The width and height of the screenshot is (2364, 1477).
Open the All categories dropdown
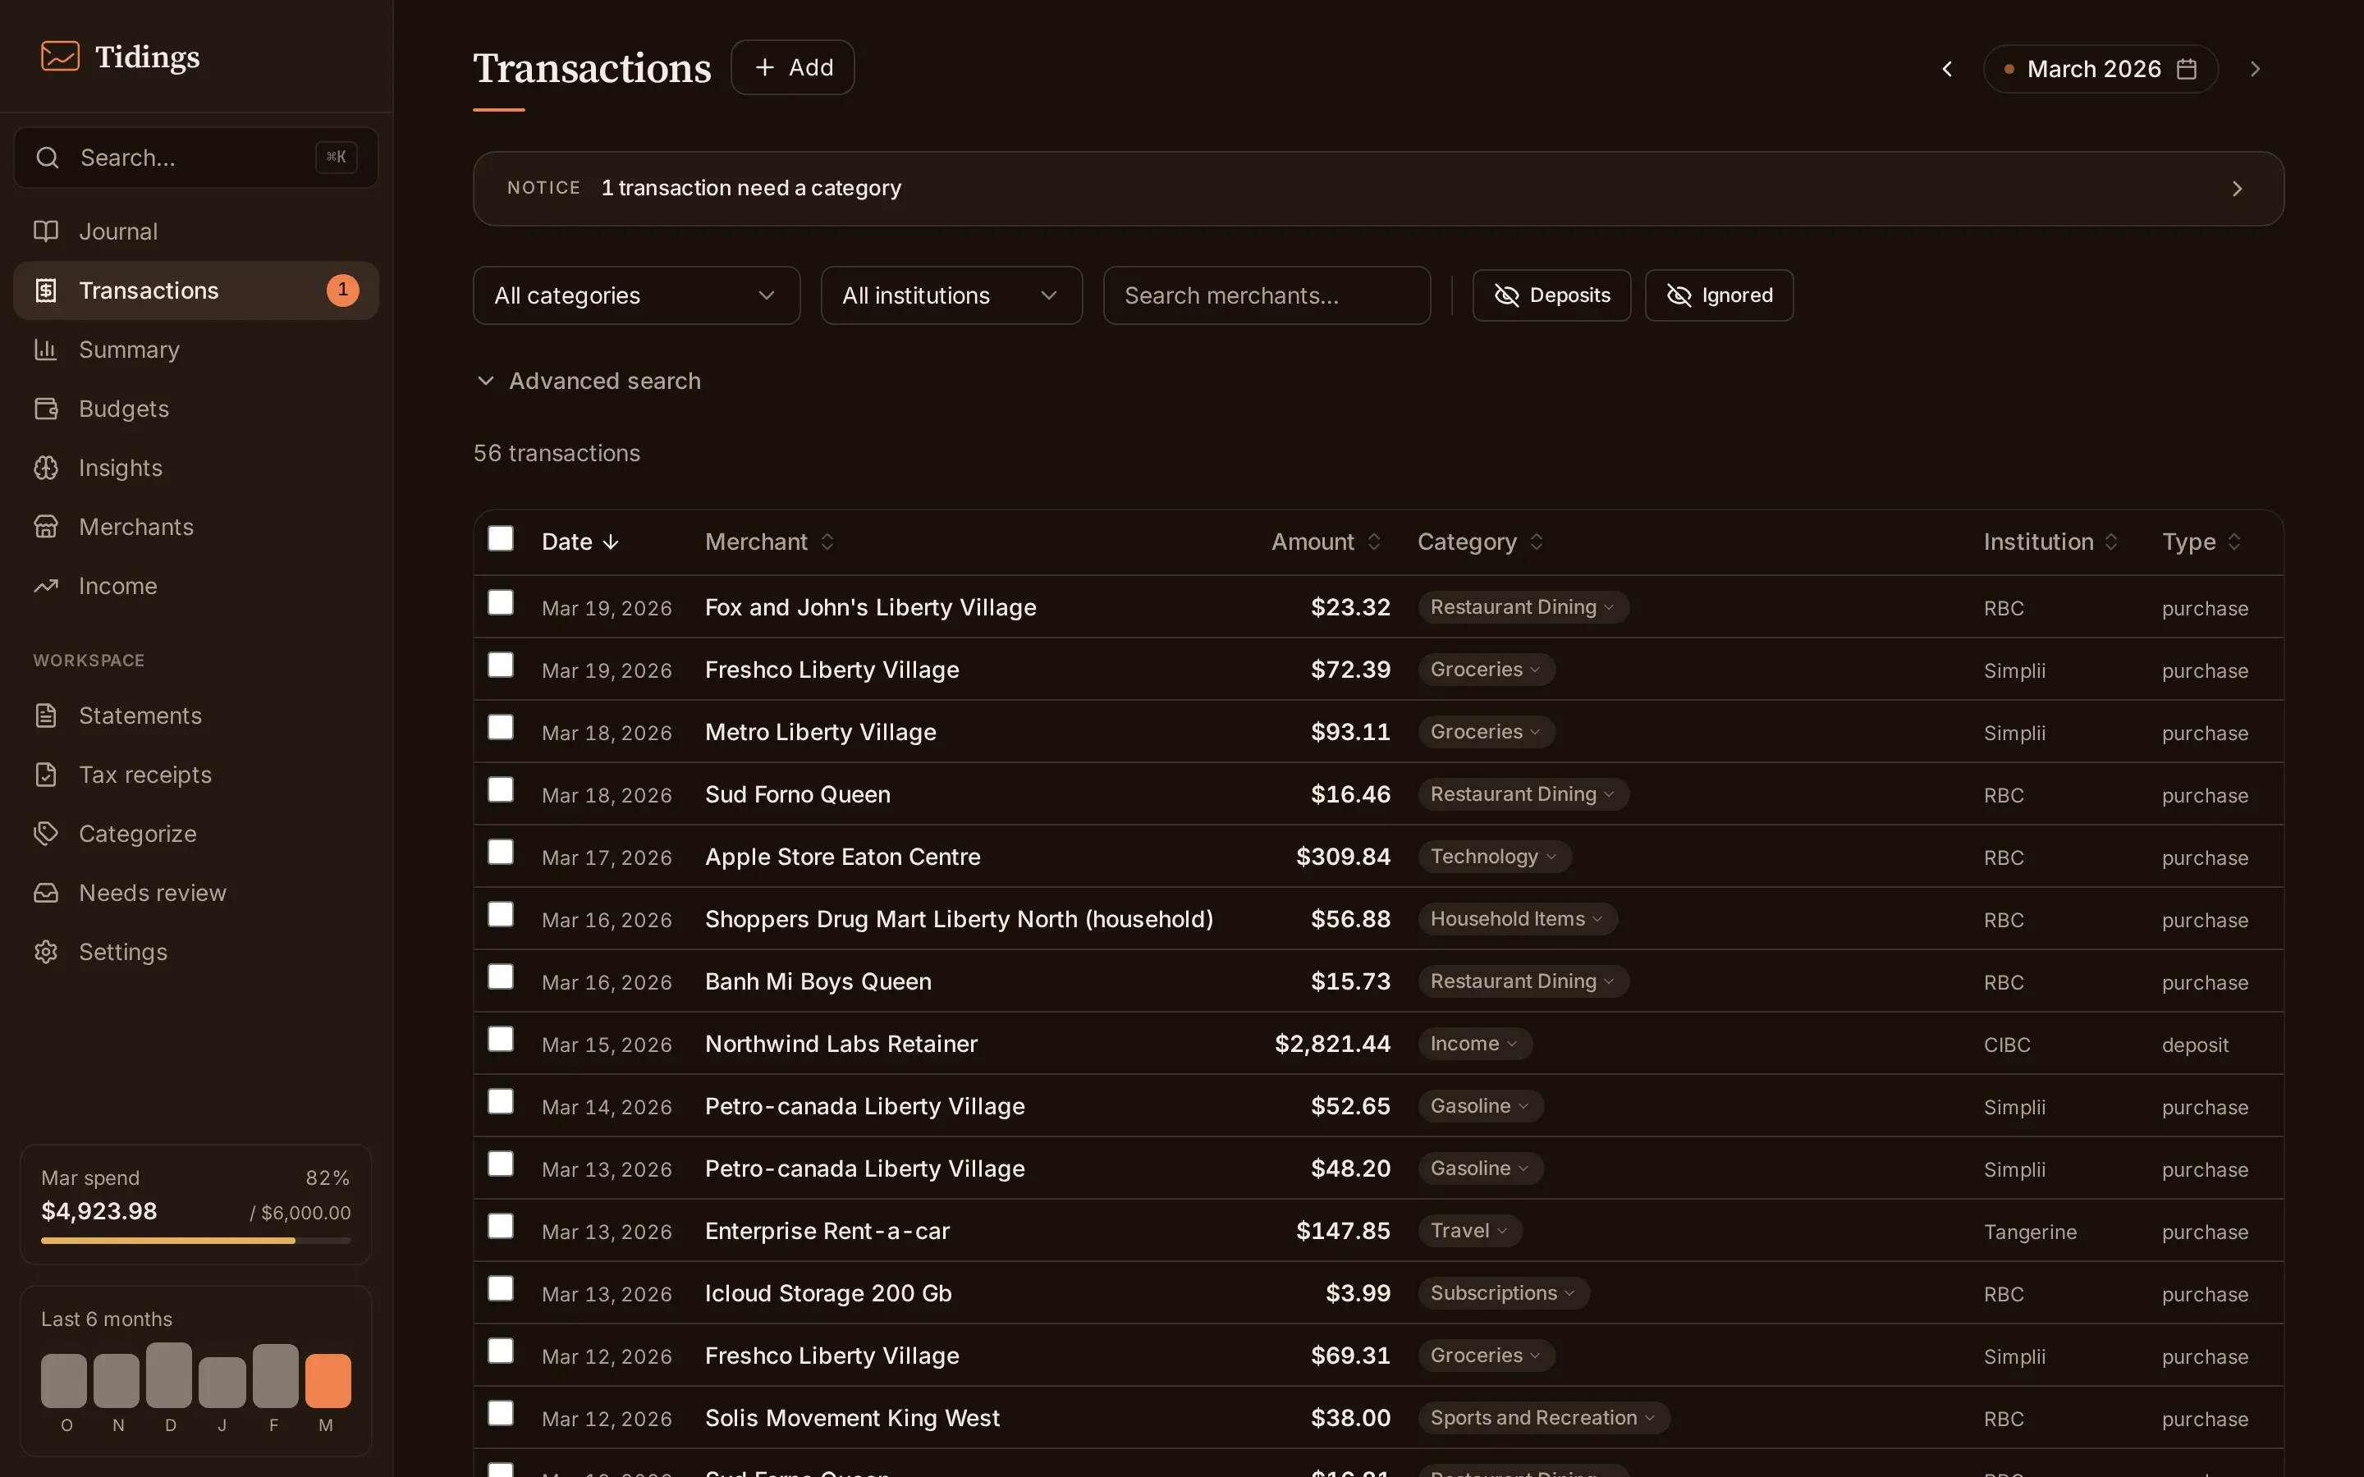click(636, 295)
